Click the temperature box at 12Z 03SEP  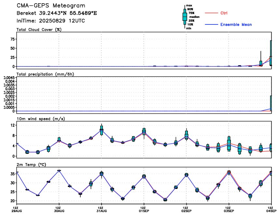[x=229, y=172]
